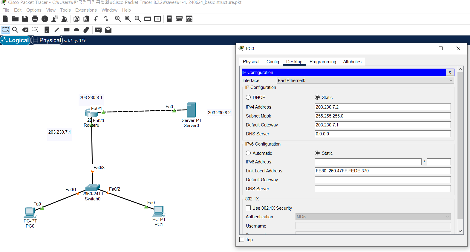The width and height of the screenshot is (470, 252).
Task: Switch to the Programming tab
Action: coord(323,62)
